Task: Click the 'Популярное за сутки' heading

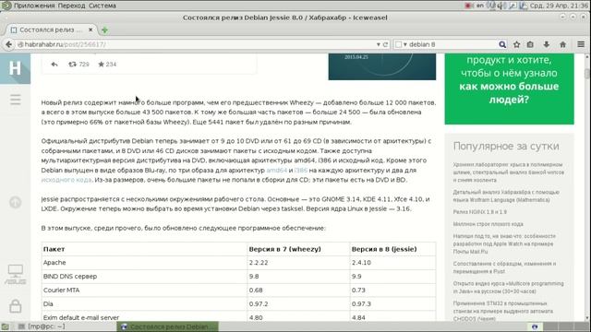Action: pyautogui.click(x=506, y=146)
